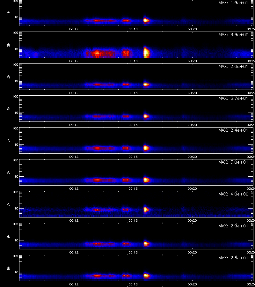Click the 00:16 tick label under panel 1F
Image resolution: width=255 pixels, height=287 pixels.
click(x=133, y=29)
